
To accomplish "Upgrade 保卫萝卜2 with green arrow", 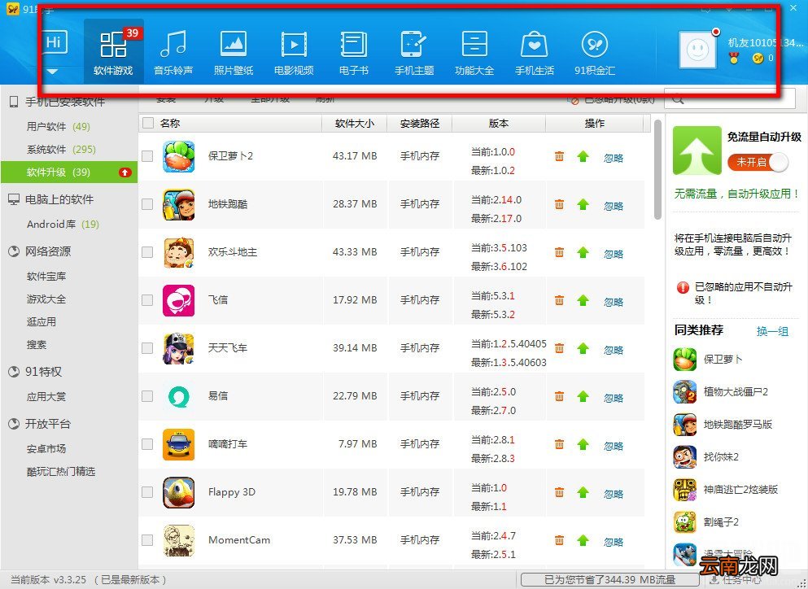I will [583, 156].
